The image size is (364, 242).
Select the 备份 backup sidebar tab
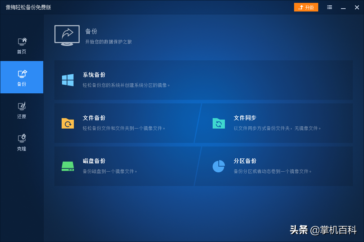[22, 77]
